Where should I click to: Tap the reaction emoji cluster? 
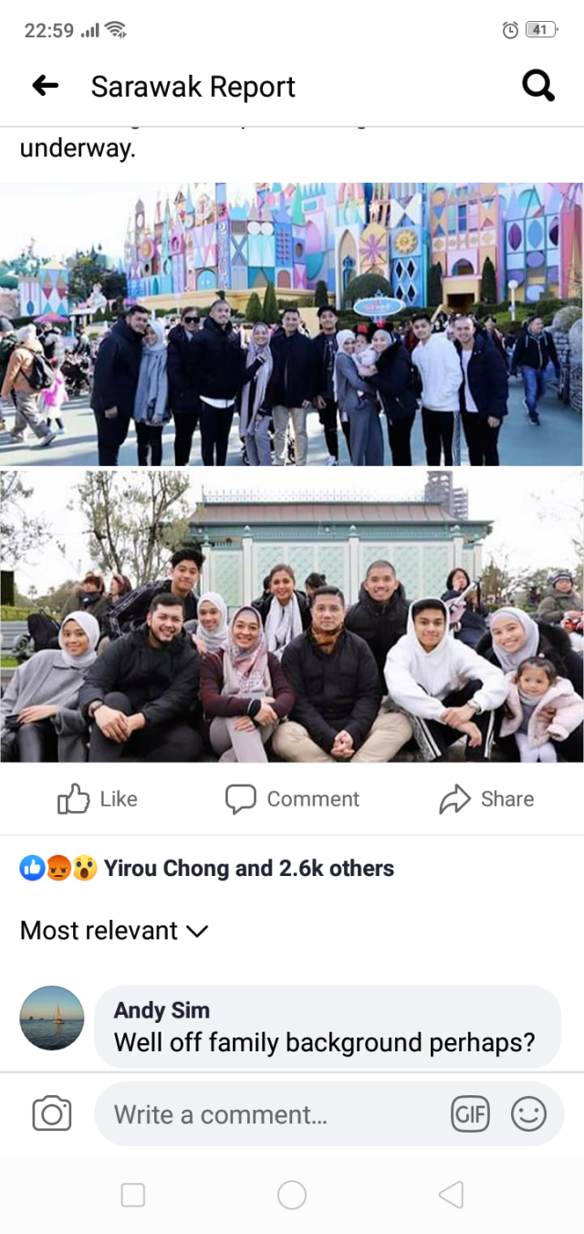click(x=58, y=868)
